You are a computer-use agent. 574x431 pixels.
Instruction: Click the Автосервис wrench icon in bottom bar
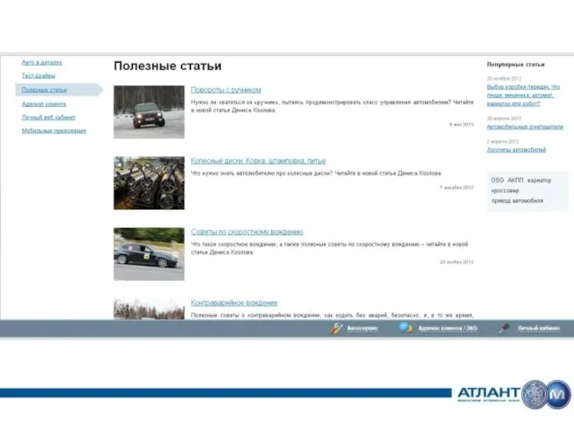(336, 329)
